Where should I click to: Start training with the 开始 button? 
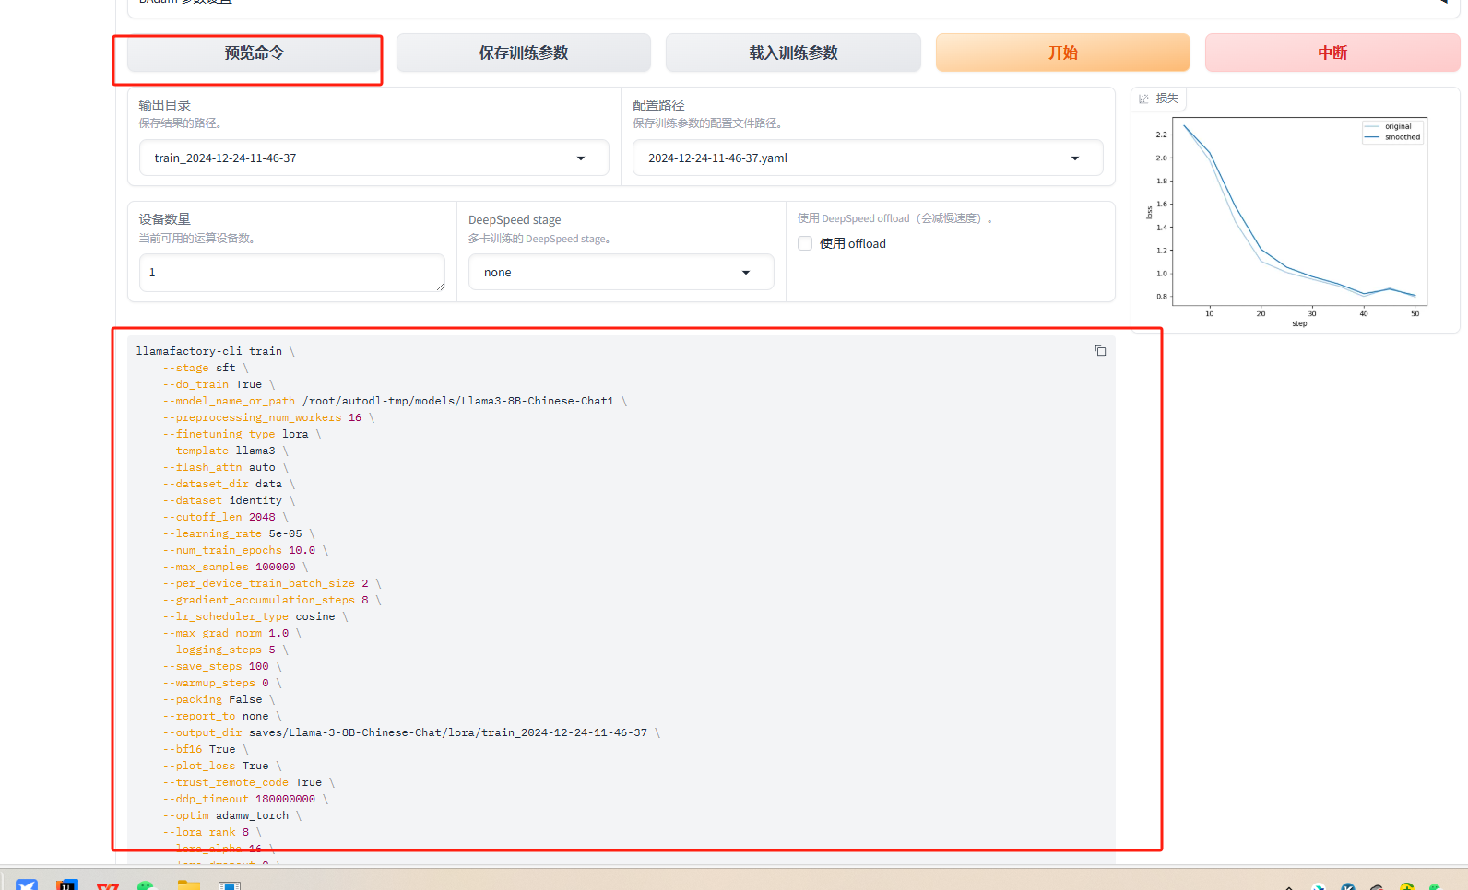click(x=1062, y=53)
